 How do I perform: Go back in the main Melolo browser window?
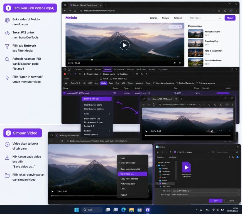click(x=65, y=11)
